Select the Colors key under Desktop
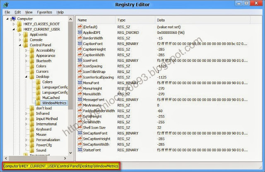The image size is (265, 172). pyautogui.click(x=47, y=82)
